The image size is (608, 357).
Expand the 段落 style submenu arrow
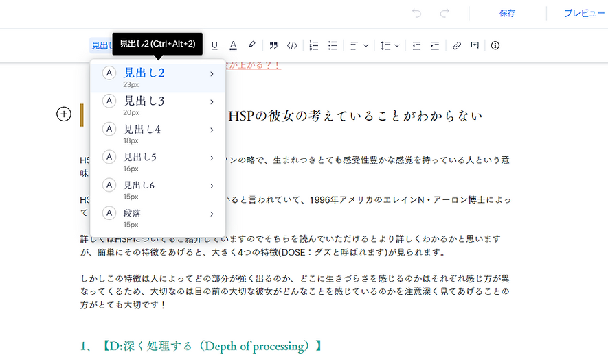point(212,214)
